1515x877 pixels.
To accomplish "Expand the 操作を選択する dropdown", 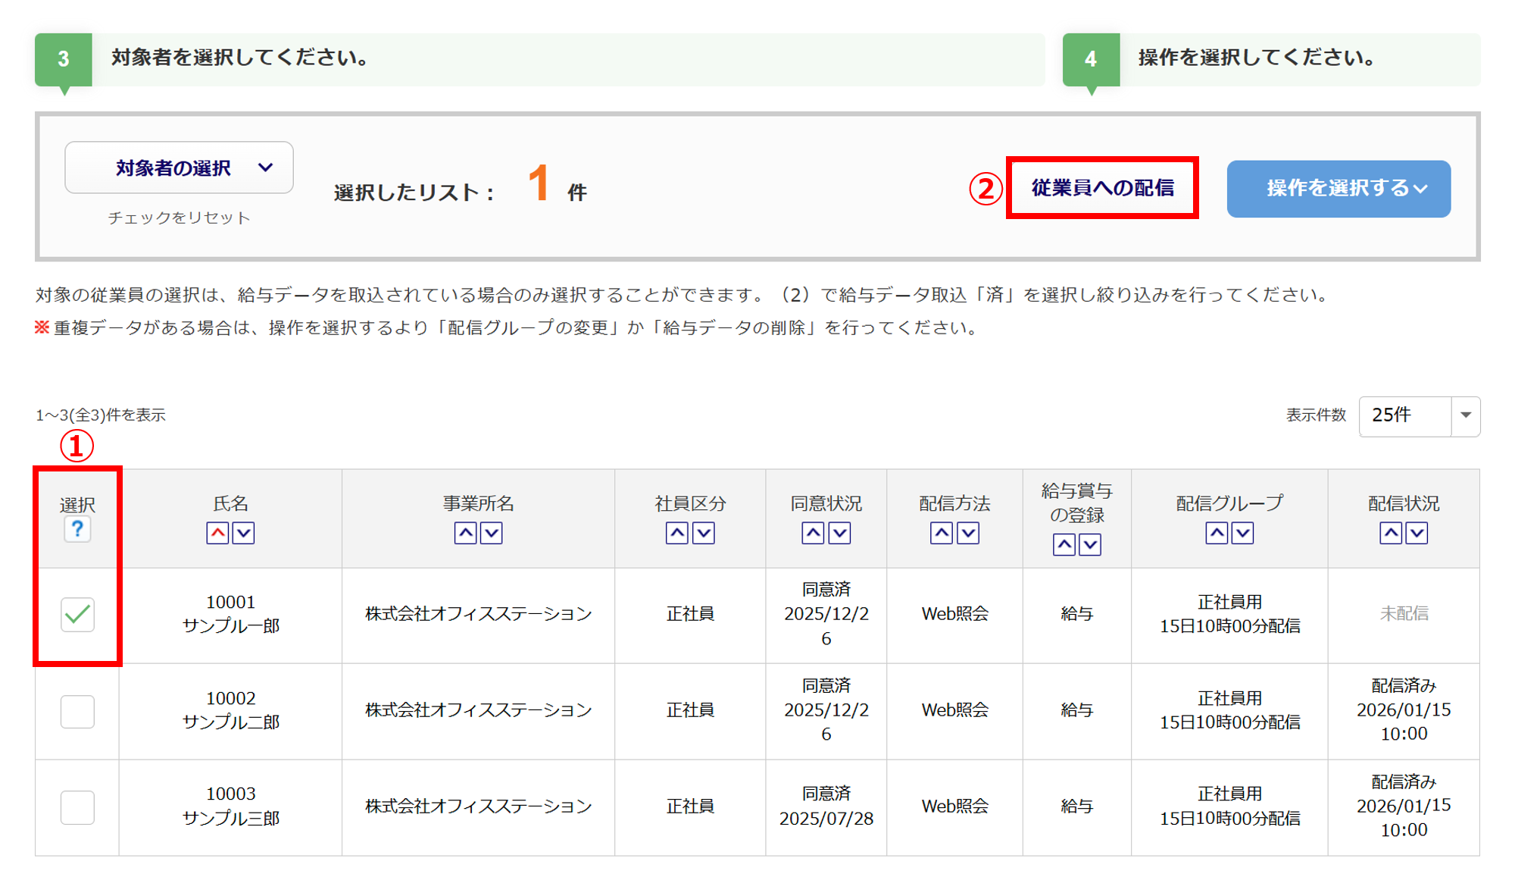I will tap(1339, 189).
